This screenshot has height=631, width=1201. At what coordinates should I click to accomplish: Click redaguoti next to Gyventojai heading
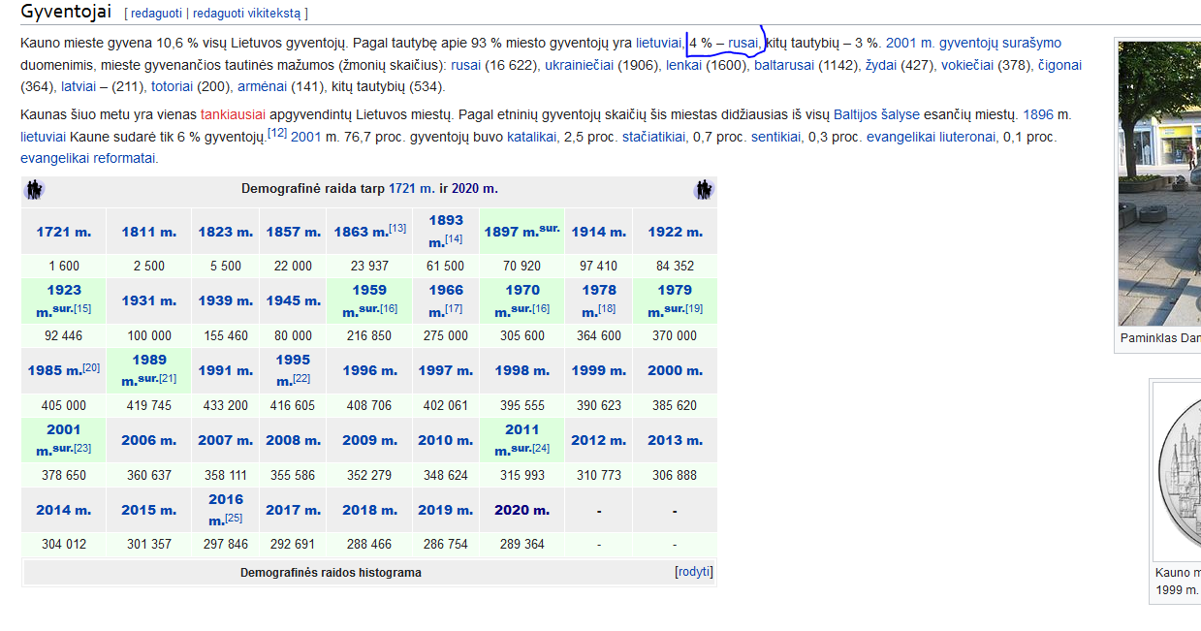tap(157, 14)
